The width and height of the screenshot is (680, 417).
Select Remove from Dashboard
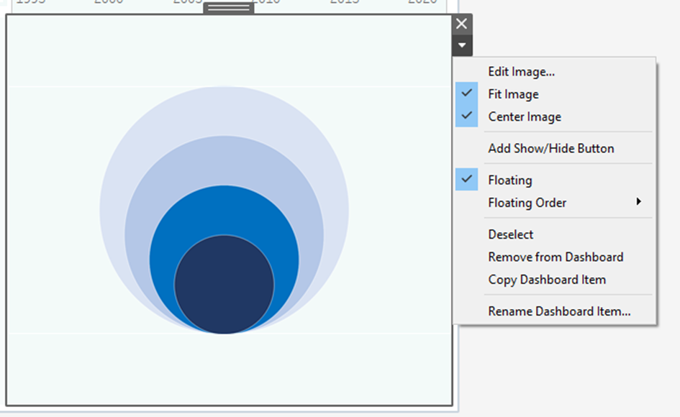click(x=555, y=257)
